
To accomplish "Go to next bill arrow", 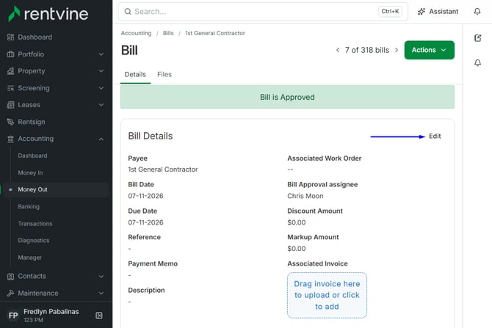I will click(x=397, y=50).
